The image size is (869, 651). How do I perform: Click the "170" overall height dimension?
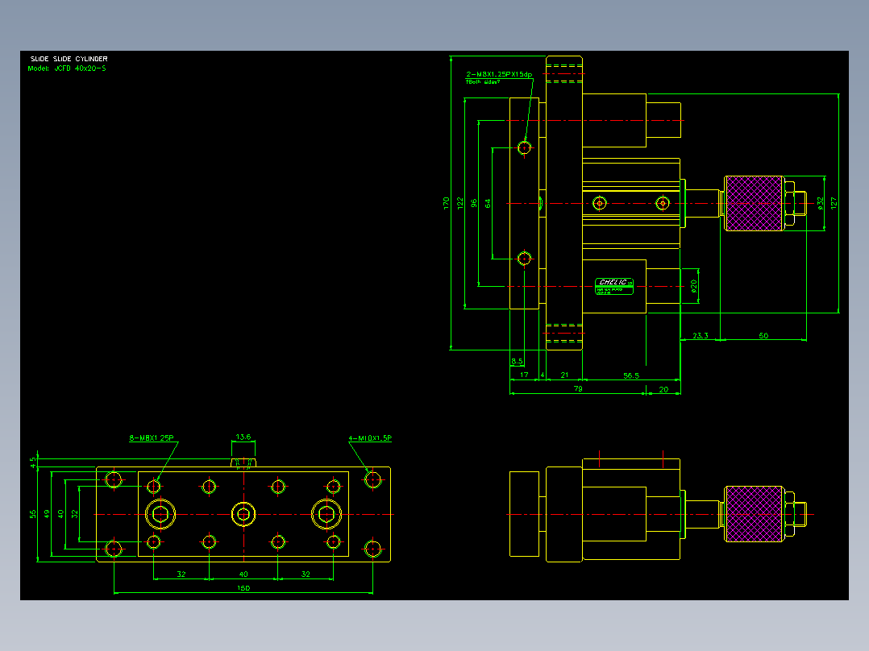(x=446, y=203)
